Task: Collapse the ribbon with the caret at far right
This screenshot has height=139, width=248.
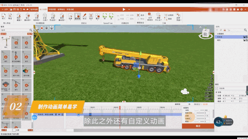Action: click(x=245, y=9)
